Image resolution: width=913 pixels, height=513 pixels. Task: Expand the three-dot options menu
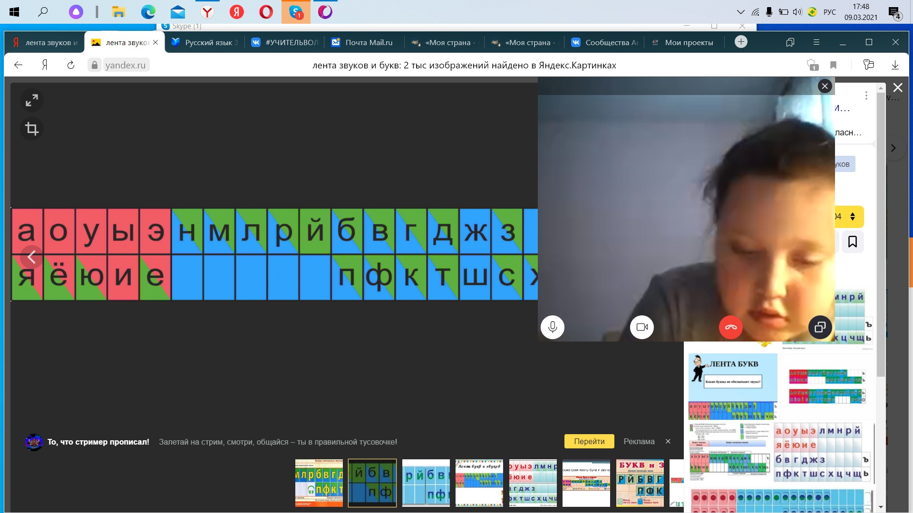866,96
